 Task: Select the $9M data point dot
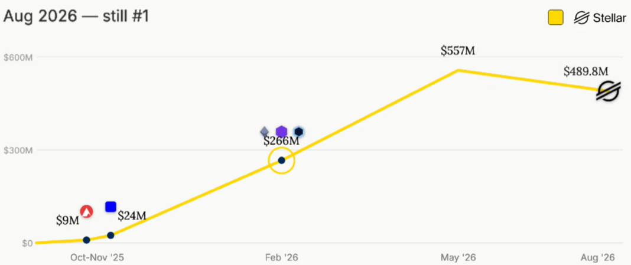tap(86, 240)
